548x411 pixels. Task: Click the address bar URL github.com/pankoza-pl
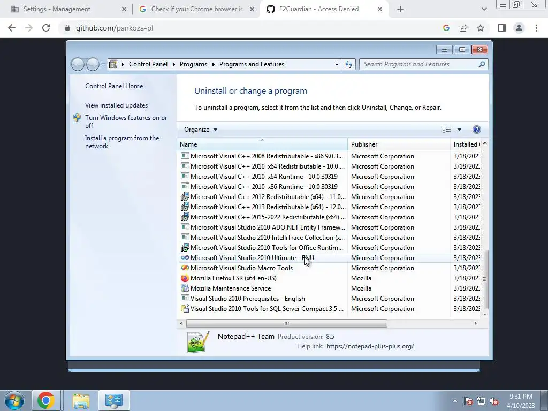[115, 28]
